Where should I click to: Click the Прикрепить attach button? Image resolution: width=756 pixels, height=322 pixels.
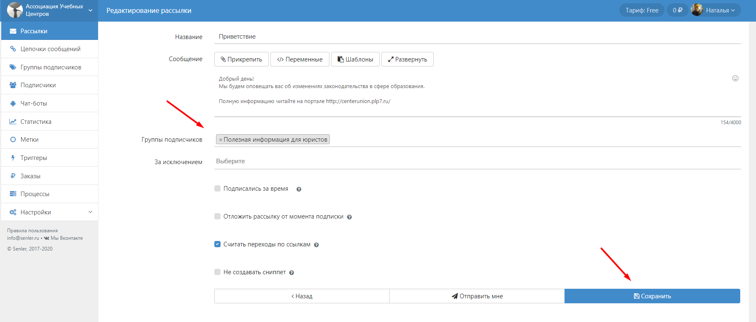tap(241, 59)
